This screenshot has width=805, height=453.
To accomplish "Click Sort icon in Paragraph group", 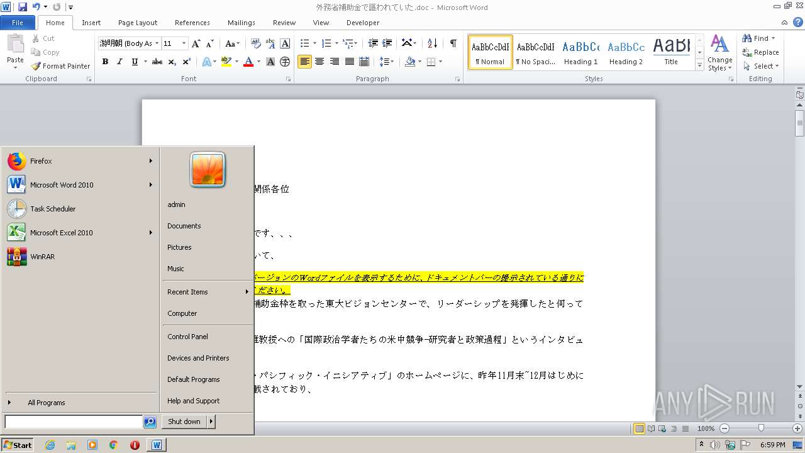I will click(432, 43).
